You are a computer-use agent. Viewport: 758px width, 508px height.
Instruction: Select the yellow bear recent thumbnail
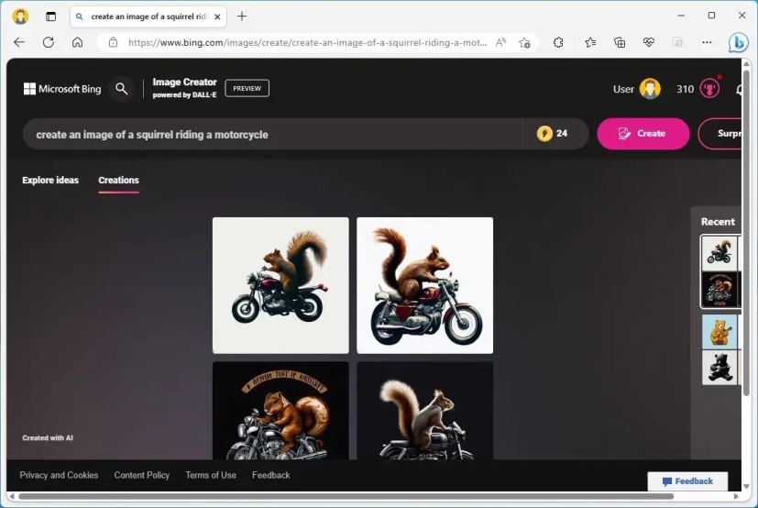(x=720, y=332)
